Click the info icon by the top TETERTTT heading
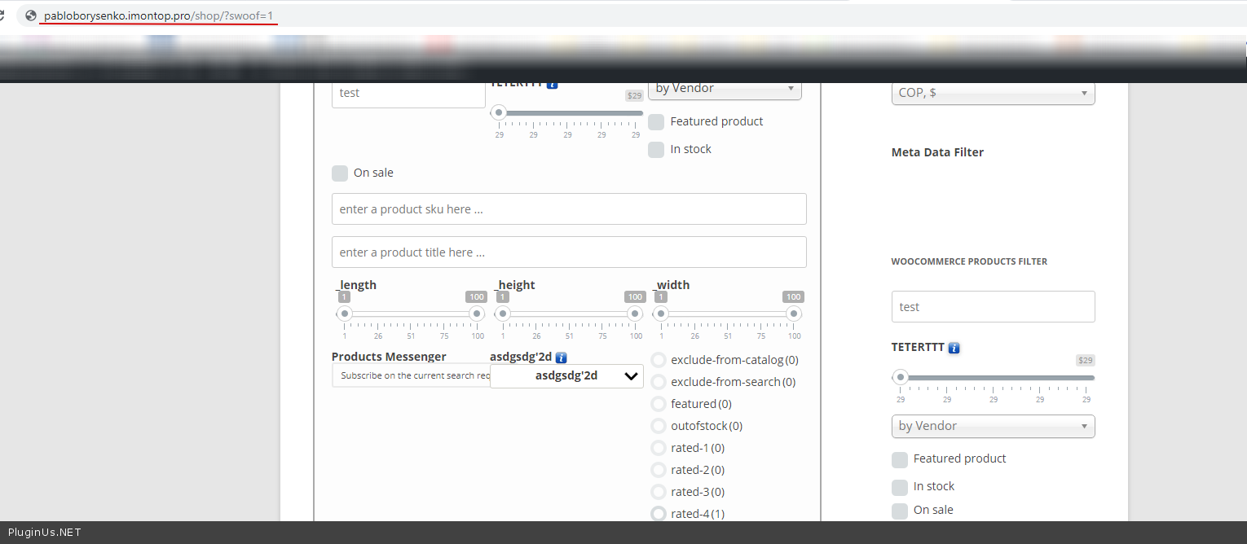 (553, 84)
